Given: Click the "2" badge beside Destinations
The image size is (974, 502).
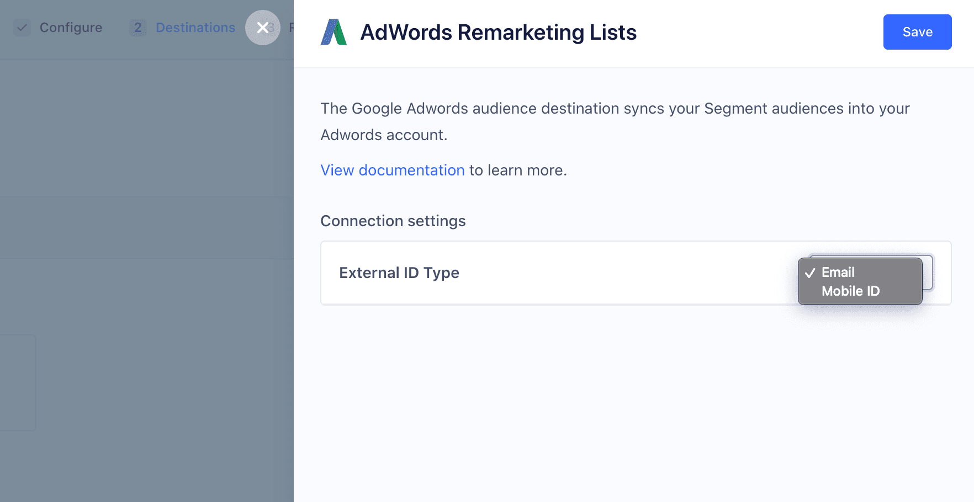Looking at the screenshot, I should tap(137, 28).
